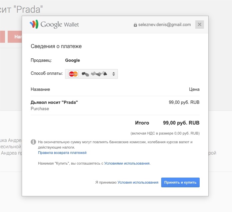The width and height of the screenshot is (232, 212).
Task: Click the masked card number in selector
Action: coord(94,74)
